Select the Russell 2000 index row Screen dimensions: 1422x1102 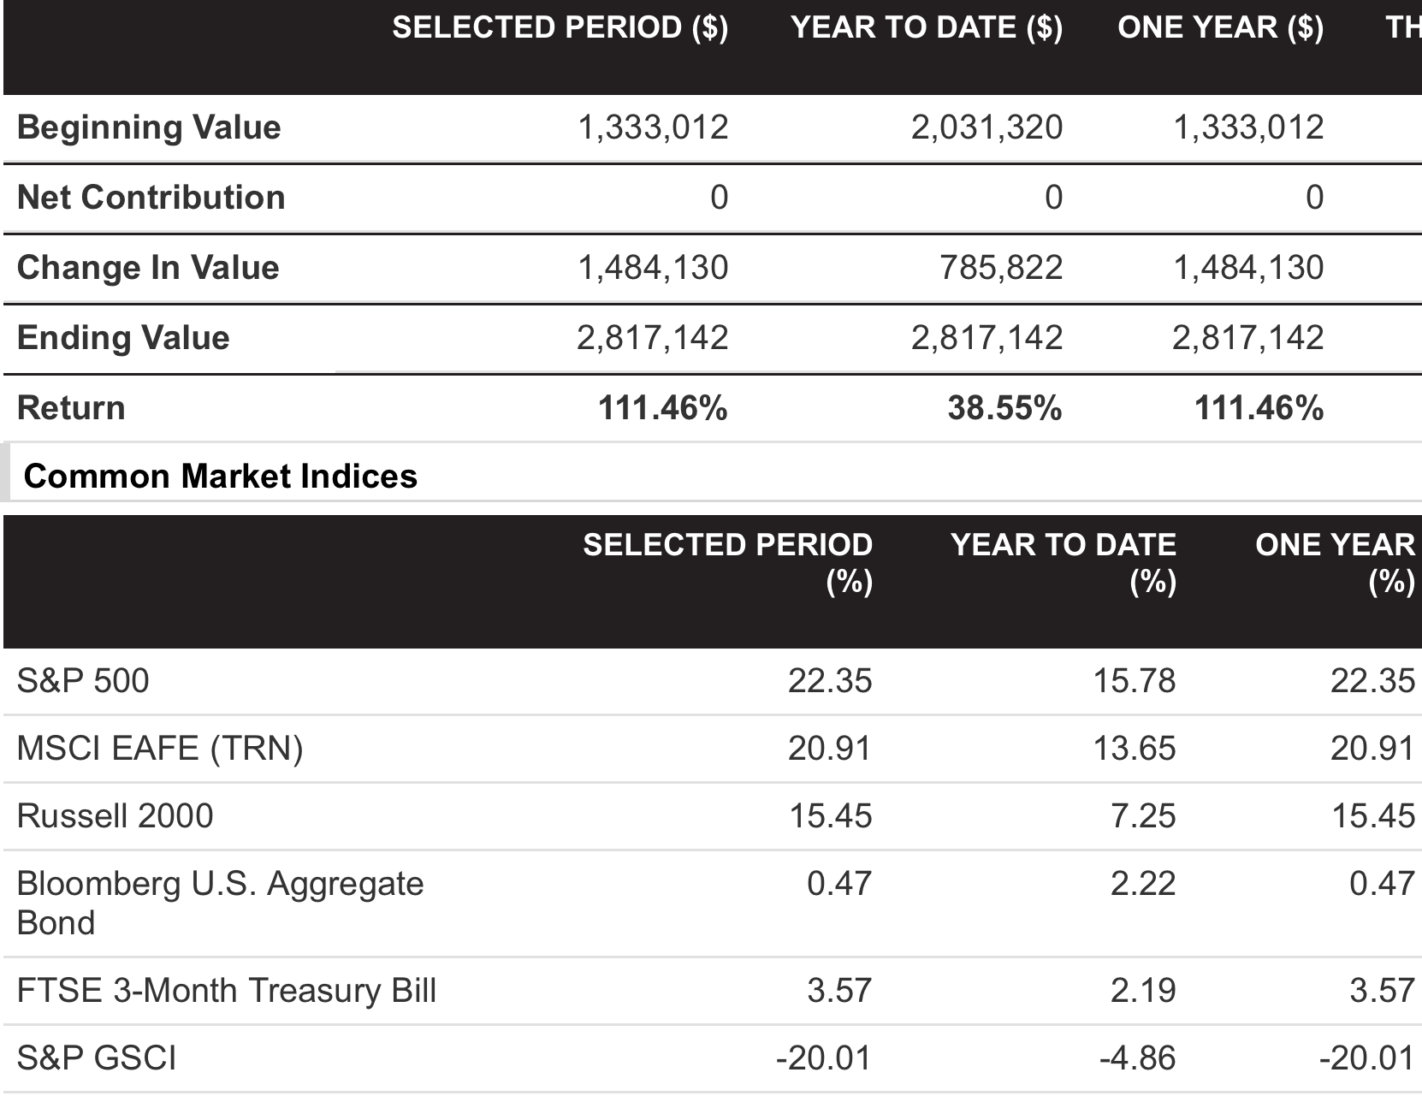(711, 816)
